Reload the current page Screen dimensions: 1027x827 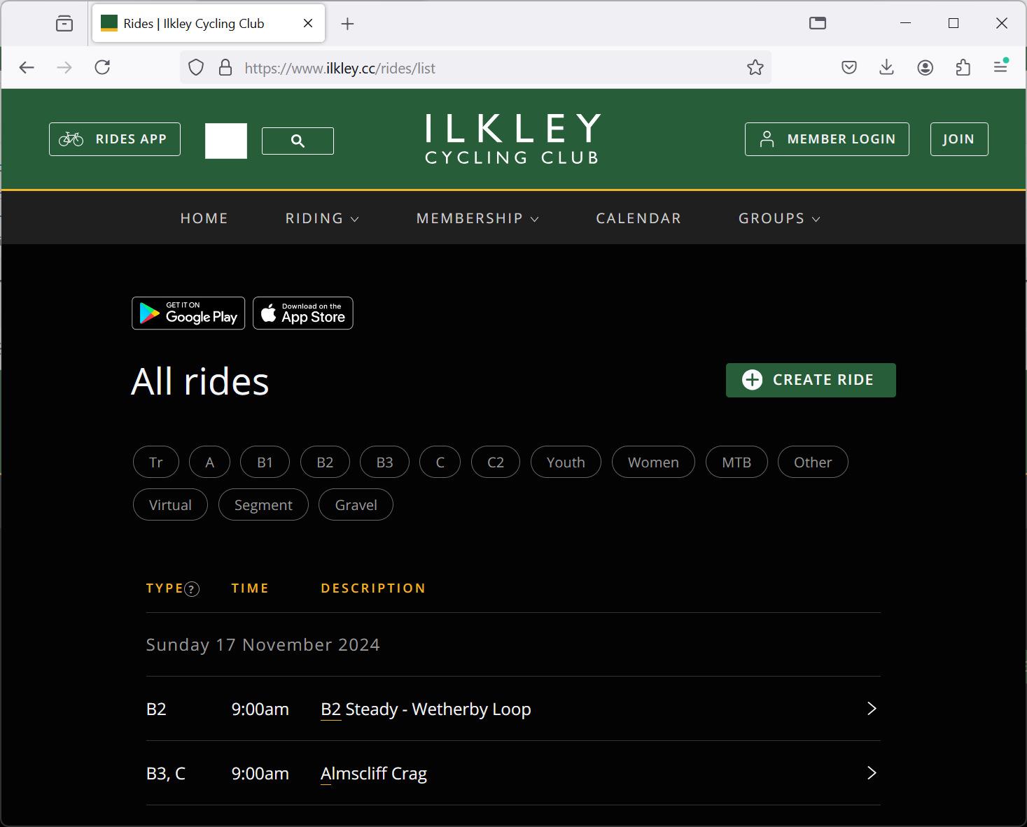(102, 68)
